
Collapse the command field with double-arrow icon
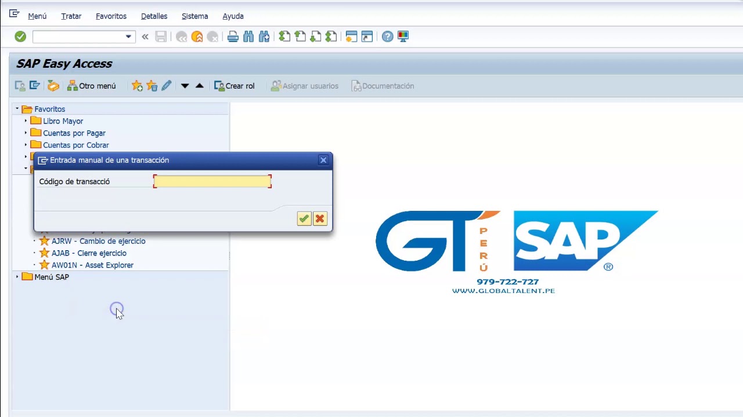pos(145,36)
